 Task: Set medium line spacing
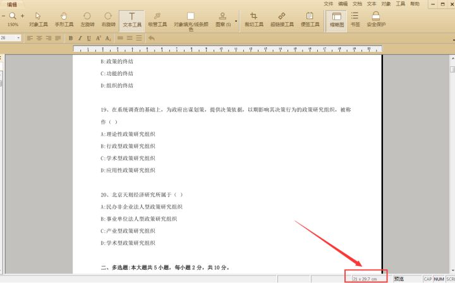tap(130, 38)
